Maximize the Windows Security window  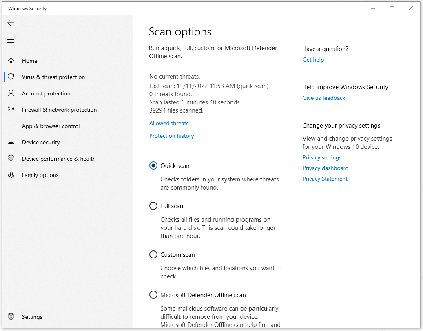click(x=392, y=8)
